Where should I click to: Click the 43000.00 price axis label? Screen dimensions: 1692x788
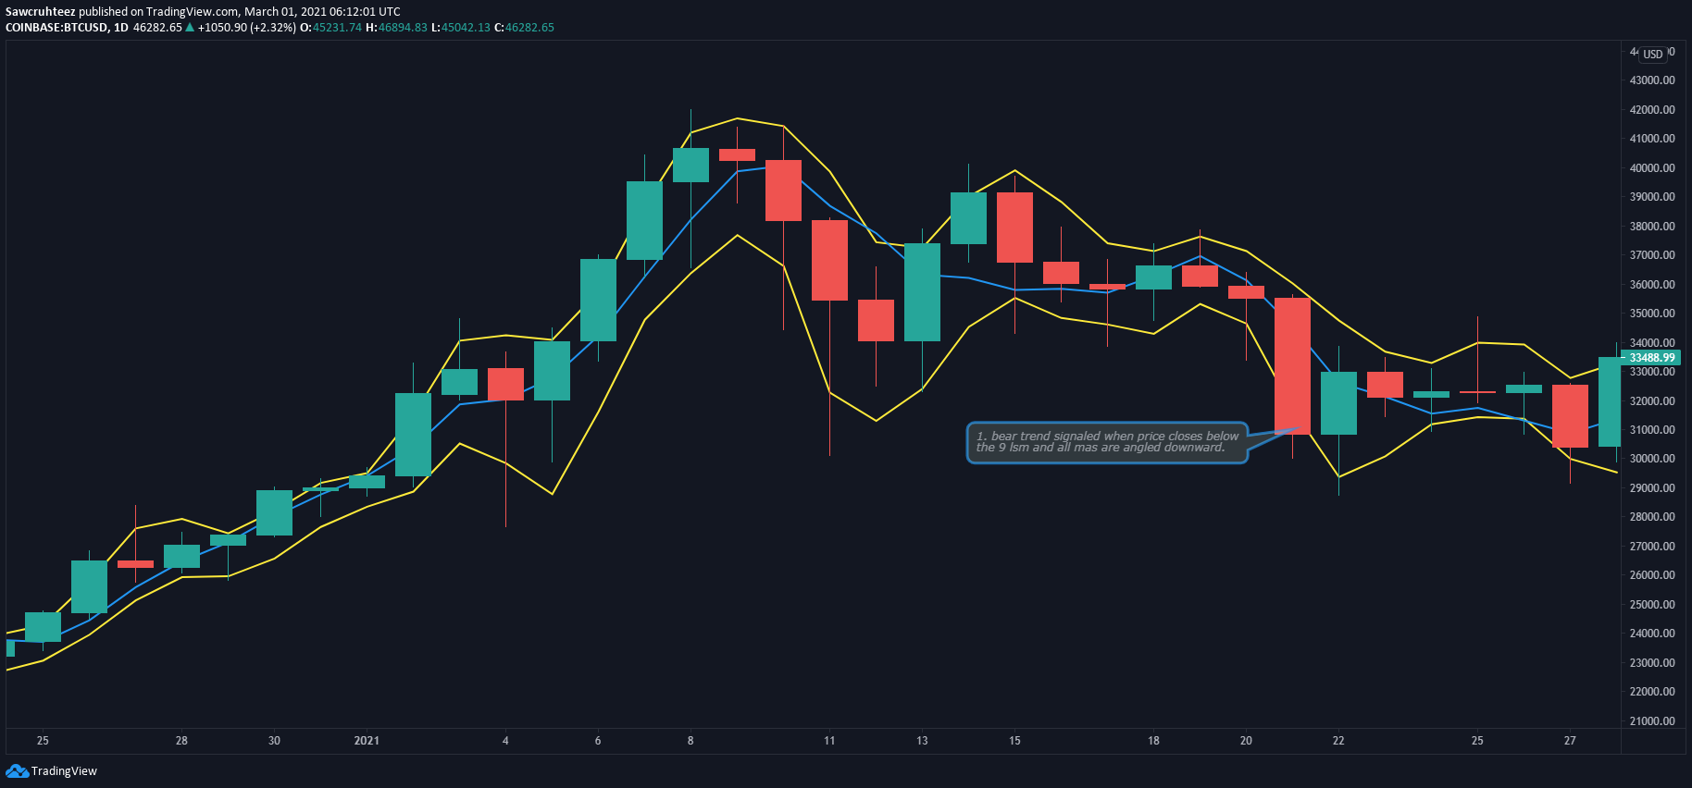tap(1652, 80)
